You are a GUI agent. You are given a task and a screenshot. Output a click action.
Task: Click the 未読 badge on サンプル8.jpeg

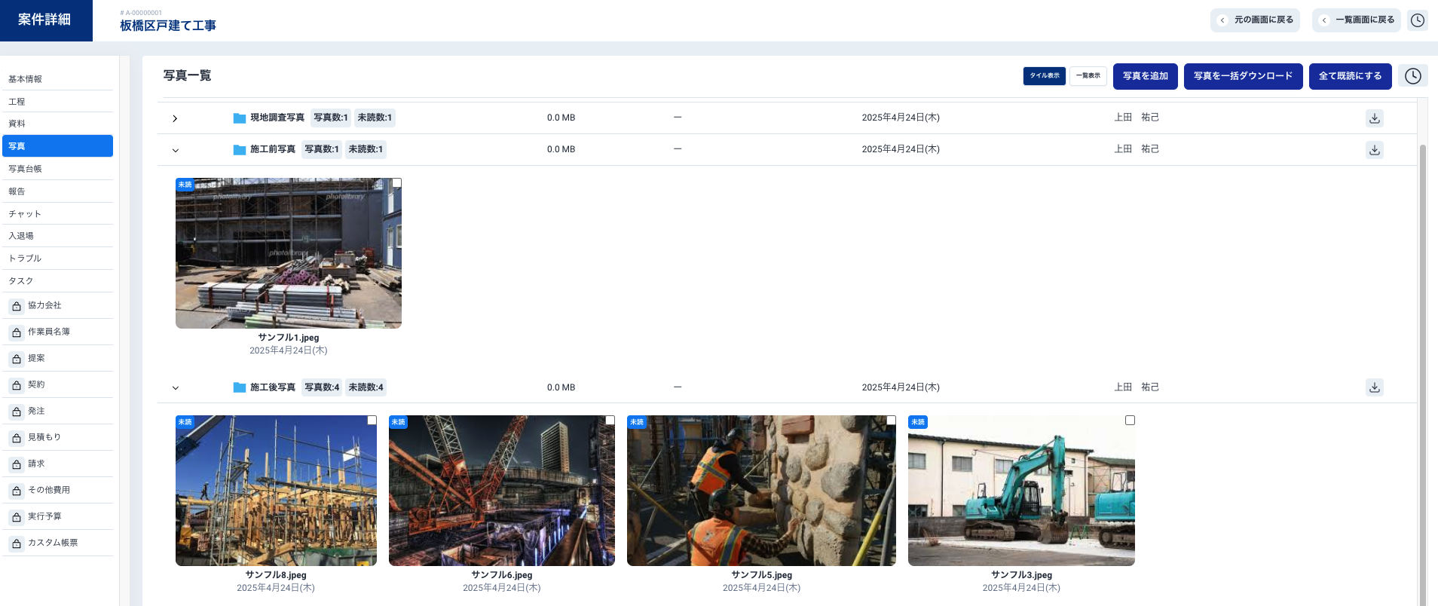coord(185,422)
